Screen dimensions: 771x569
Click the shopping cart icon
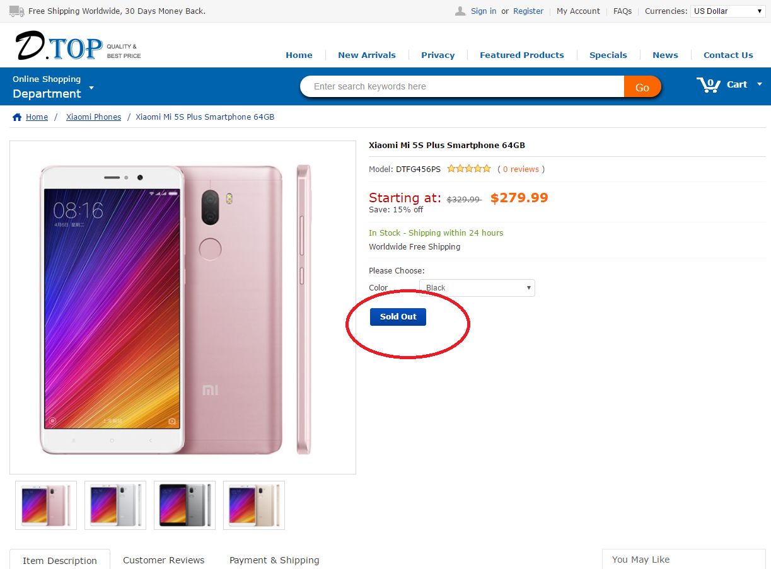pyautogui.click(x=709, y=84)
